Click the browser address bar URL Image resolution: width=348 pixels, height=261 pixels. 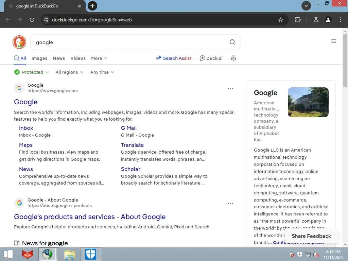(x=92, y=20)
